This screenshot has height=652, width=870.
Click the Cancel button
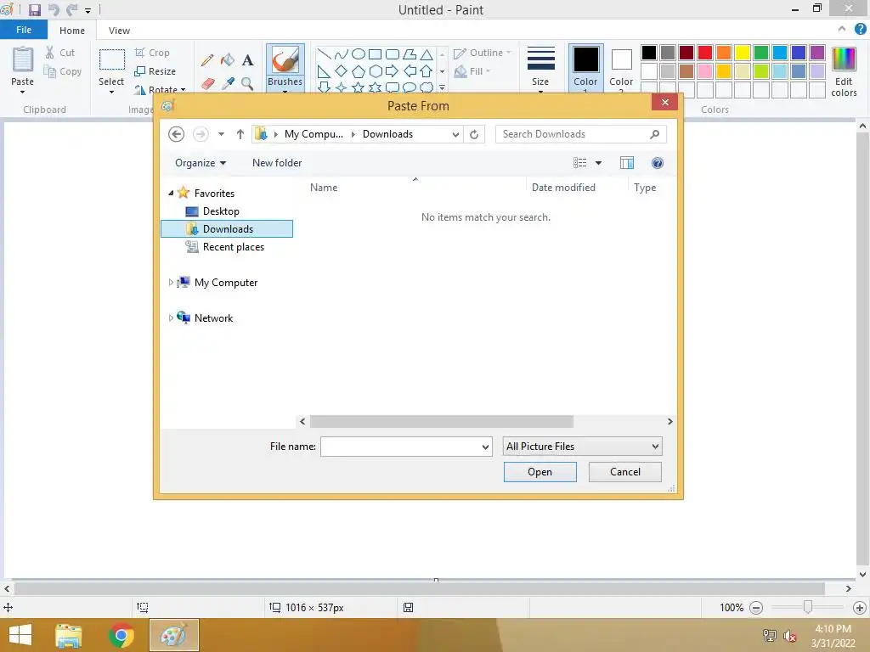pos(624,472)
